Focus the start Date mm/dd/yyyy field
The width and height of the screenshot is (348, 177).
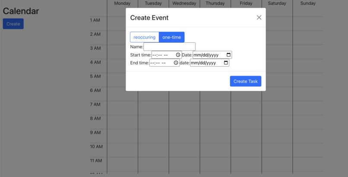click(x=212, y=55)
